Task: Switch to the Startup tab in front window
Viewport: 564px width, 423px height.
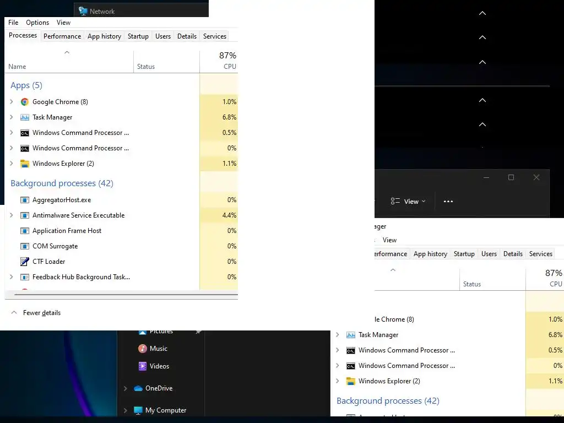Action: click(x=138, y=36)
